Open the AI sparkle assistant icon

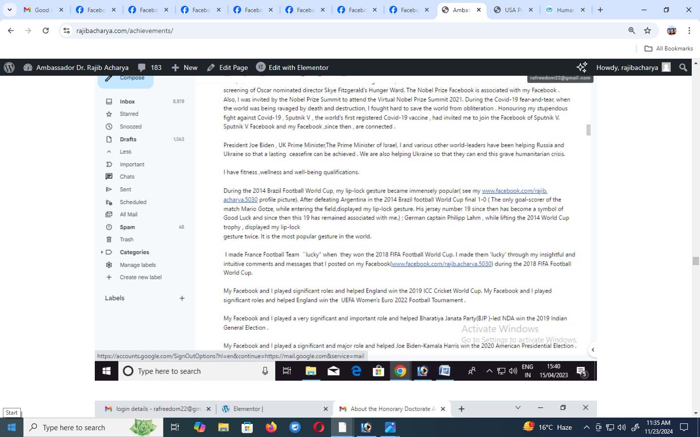(x=581, y=67)
